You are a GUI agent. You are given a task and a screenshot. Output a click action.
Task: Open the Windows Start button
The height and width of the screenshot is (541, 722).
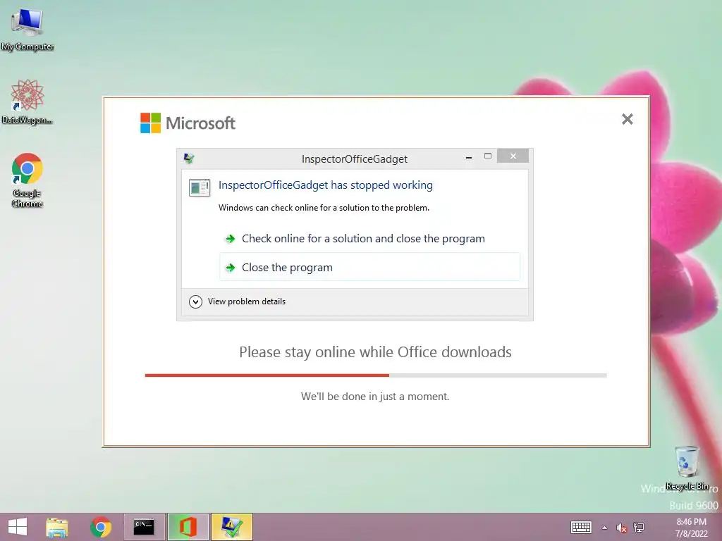(18, 527)
